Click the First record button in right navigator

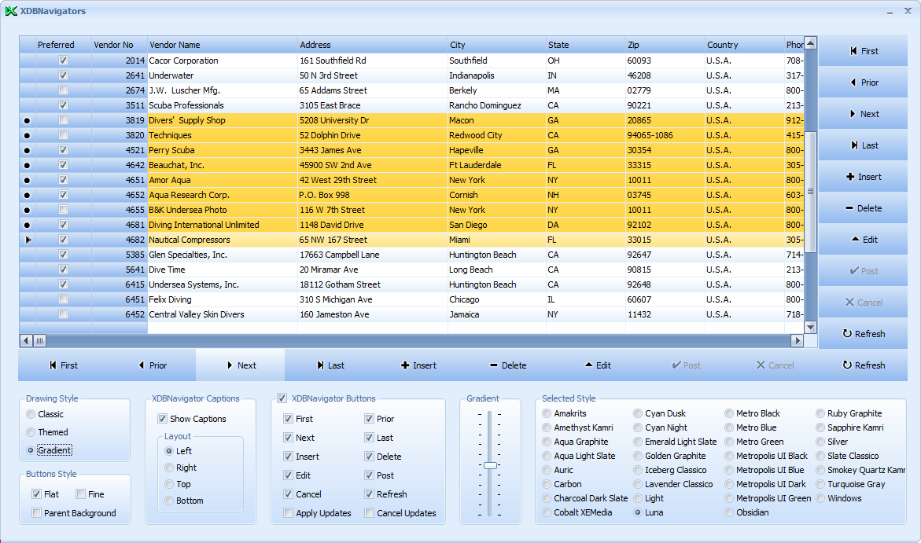pyautogui.click(x=863, y=51)
